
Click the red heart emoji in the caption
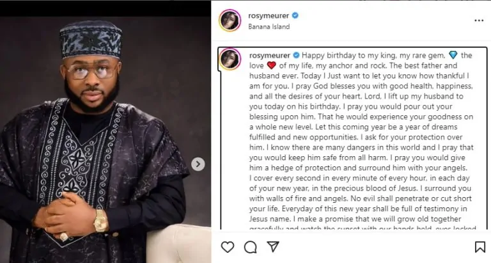[270, 66]
